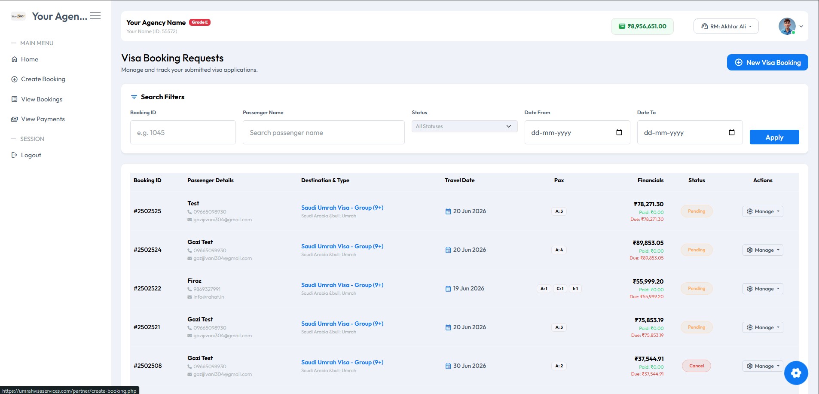The width and height of the screenshot is (819, 394).
Task: Click the Date From input field
Action: pos(577,132)
